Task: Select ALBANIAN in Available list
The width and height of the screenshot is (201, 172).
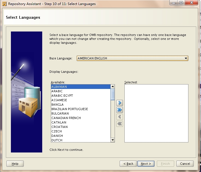Action: pyautogui.click(x=81, y=87)
